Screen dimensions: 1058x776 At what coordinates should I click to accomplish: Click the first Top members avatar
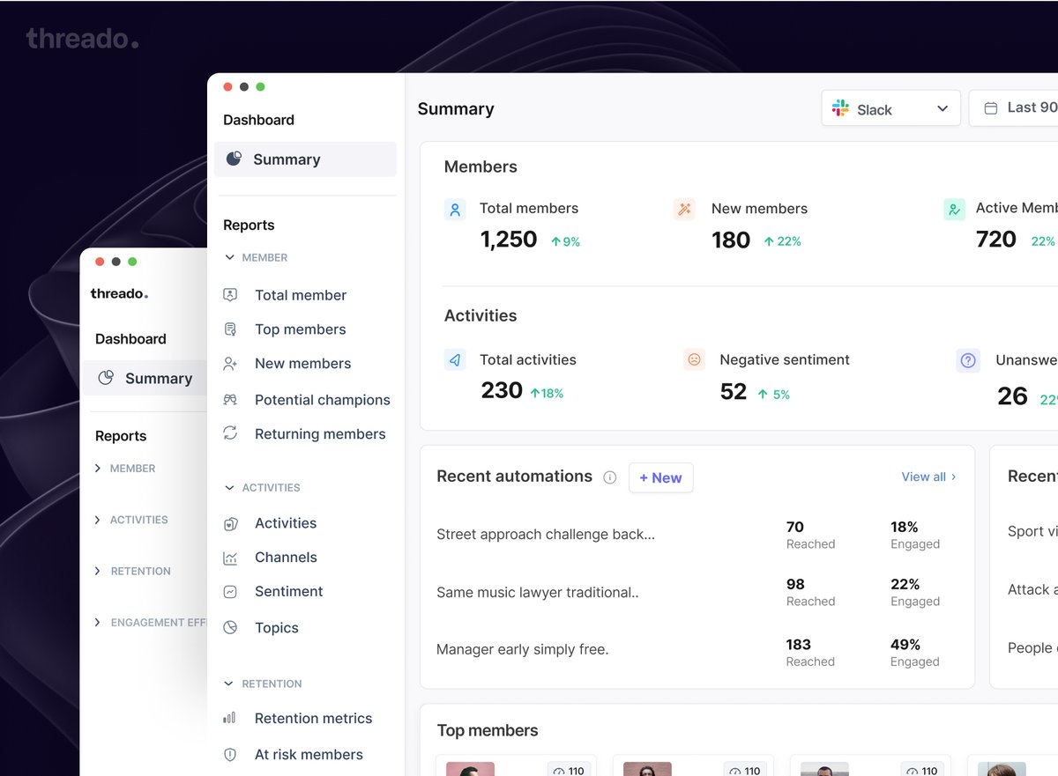470,768
